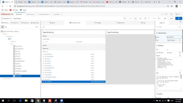Click the browser reload icon
Screen dimensions: 183x103
(x=10, y=6)
